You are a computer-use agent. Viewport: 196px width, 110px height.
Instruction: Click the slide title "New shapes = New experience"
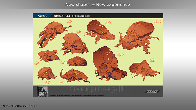coord(98,5)
